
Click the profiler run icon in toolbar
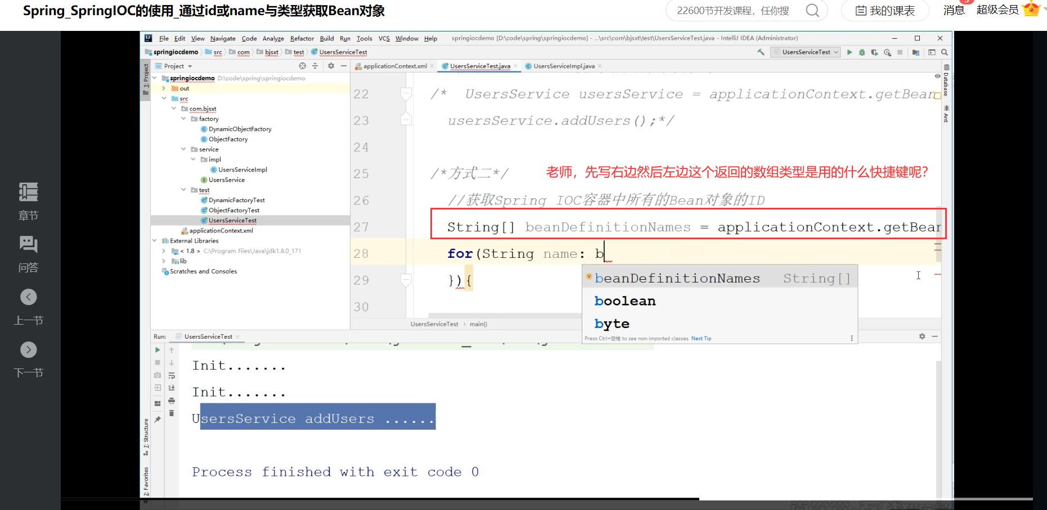click(x=887, y=52)
